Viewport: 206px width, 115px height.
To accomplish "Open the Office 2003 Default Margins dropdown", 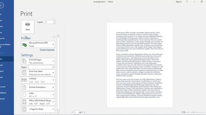I will tap(38, 102).
